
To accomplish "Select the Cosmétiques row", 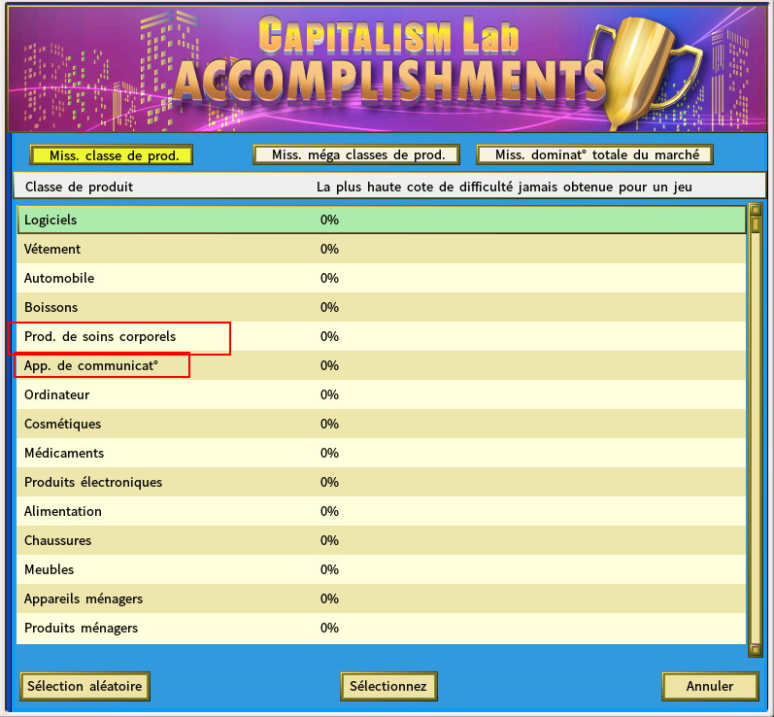I will click(x=381, y=424).
